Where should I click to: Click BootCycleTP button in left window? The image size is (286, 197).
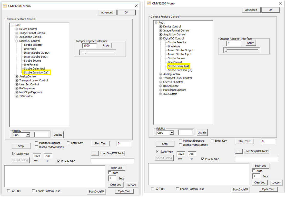96,191
